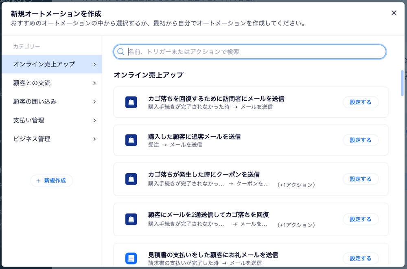
Task: Click the 新規作成 button
Action: pos(52,181)
